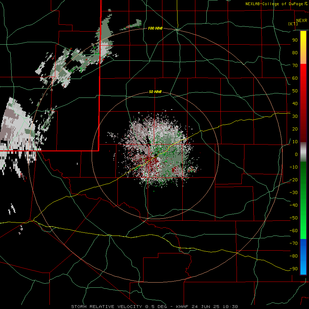Click the 60 value on the velocity scale
Screen dimensions: 309x309
tap(295, 78)
